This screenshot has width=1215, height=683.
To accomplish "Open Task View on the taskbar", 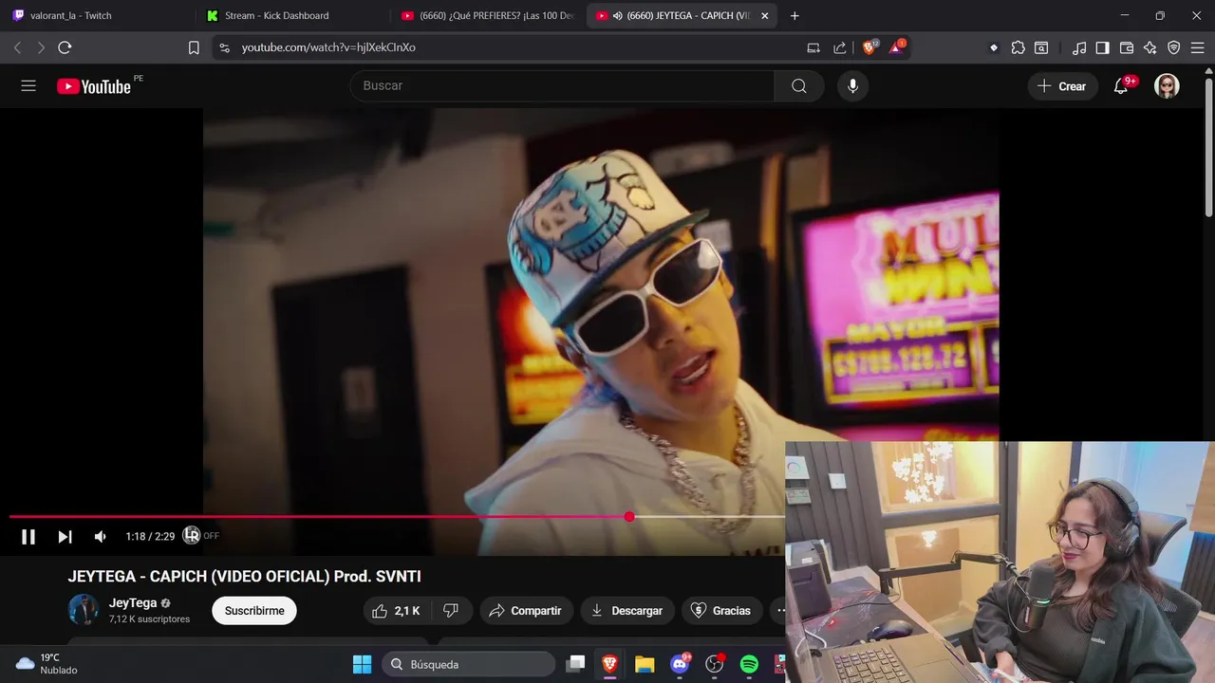I will click(575, 664).
